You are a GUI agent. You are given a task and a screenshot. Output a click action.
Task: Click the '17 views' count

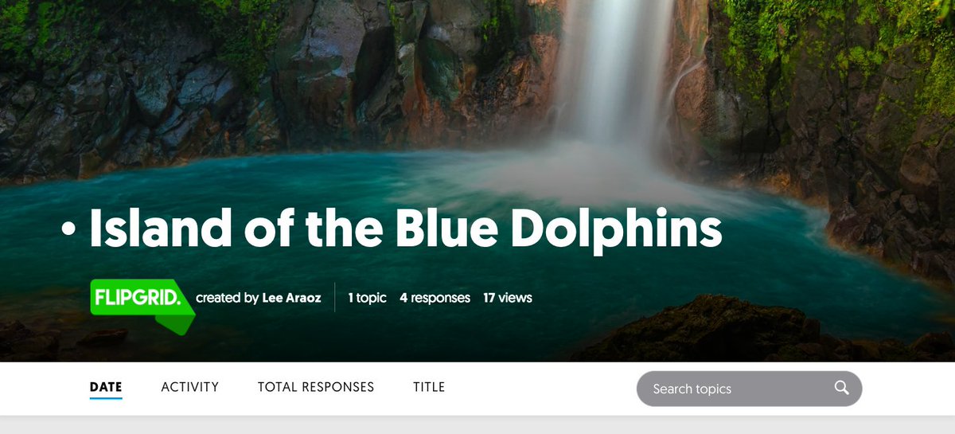508,298
